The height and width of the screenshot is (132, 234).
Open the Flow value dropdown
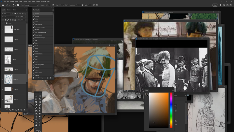pyautogui.click(x=63, y=5)
